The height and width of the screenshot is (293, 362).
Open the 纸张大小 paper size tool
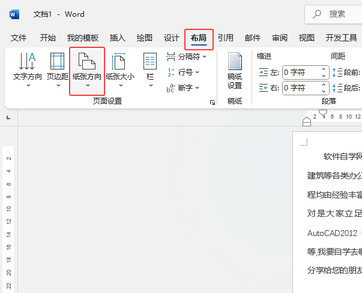[120, 70]
